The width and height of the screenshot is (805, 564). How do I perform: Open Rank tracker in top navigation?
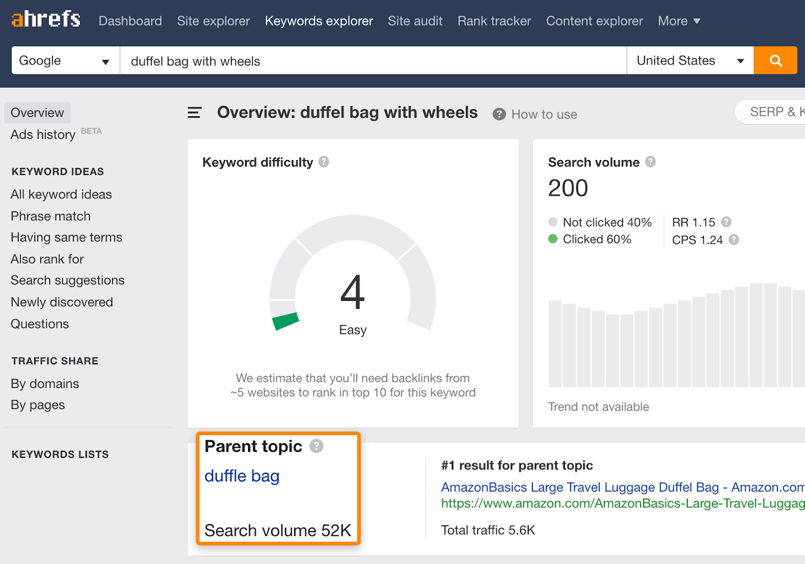click(494, 21)
